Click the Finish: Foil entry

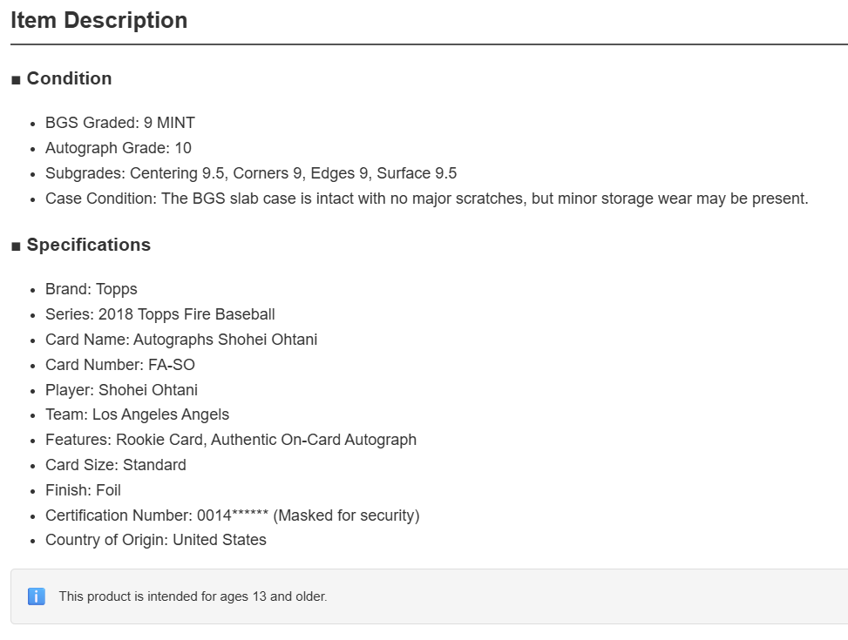click(84, 490)
